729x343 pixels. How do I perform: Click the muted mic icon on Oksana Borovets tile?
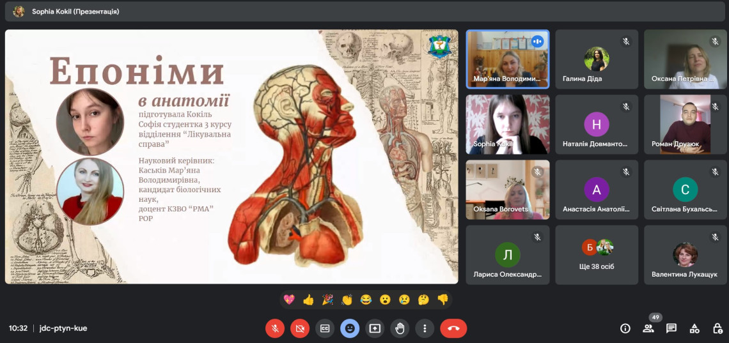click(537, 172)
